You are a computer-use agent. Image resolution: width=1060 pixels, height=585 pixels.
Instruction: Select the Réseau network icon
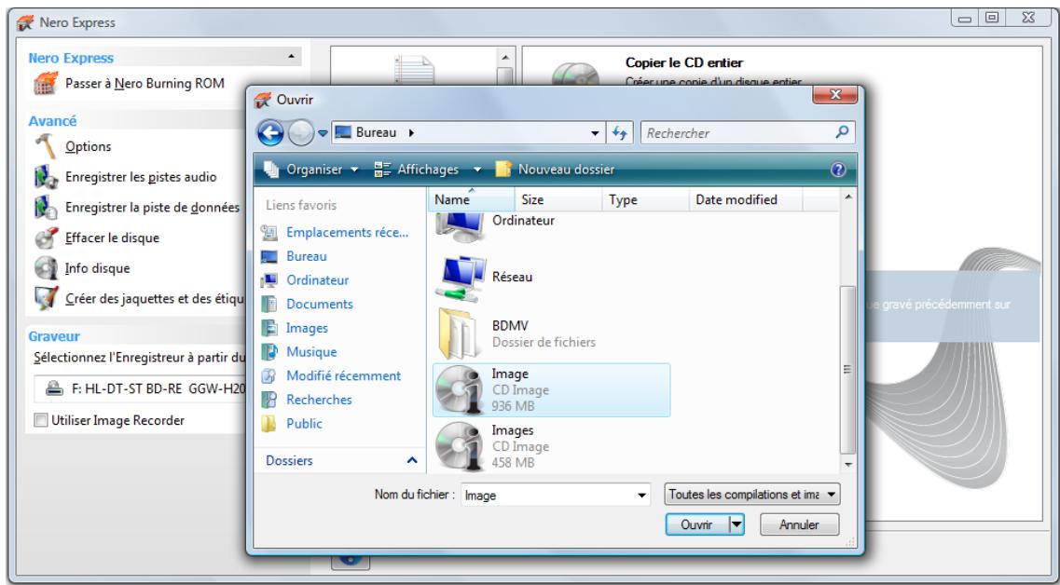pyautogui.click(x=461, y=279)
